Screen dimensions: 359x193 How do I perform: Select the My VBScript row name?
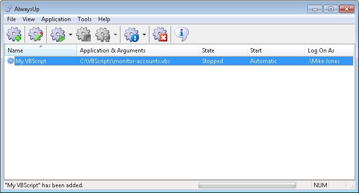pos(31,61)
